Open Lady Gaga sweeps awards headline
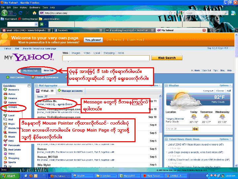 (x=195, y=152)
